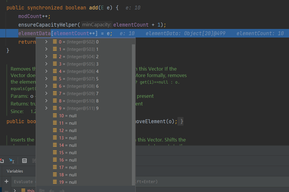The image size is (289, 192).
Task: Click the removeElement(o) method call
Action: (156, 121)
